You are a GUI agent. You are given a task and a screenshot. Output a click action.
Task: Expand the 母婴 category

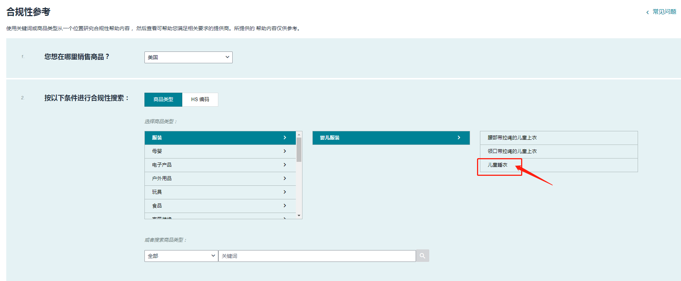pos(220,151)
